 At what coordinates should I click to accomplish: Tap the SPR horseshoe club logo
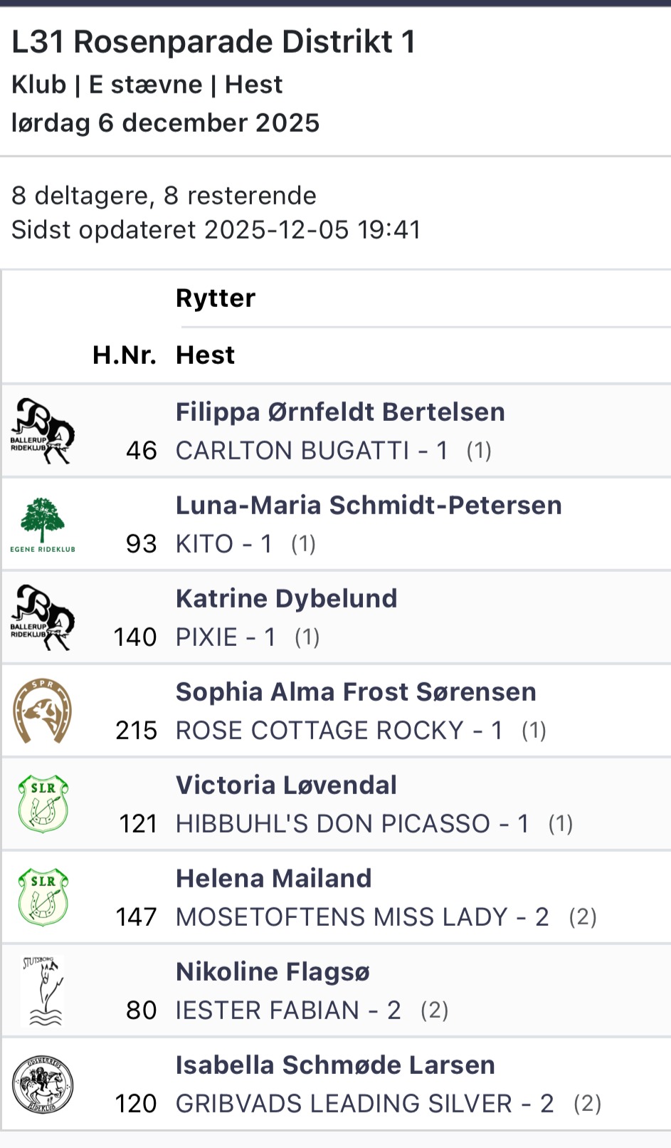(x=43, y=711)
